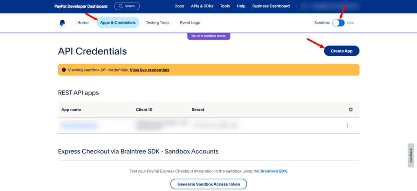417x191 pixels.
Task: Open the Event Logs tab
Action: click(x=190, y=23)
